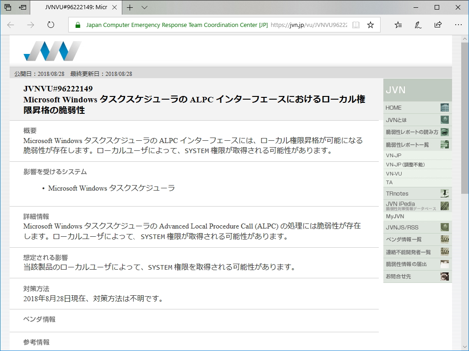The image size is (469, 351).
Task: Click the Windows Ink pen icon
Action: (x=417, y=25)
